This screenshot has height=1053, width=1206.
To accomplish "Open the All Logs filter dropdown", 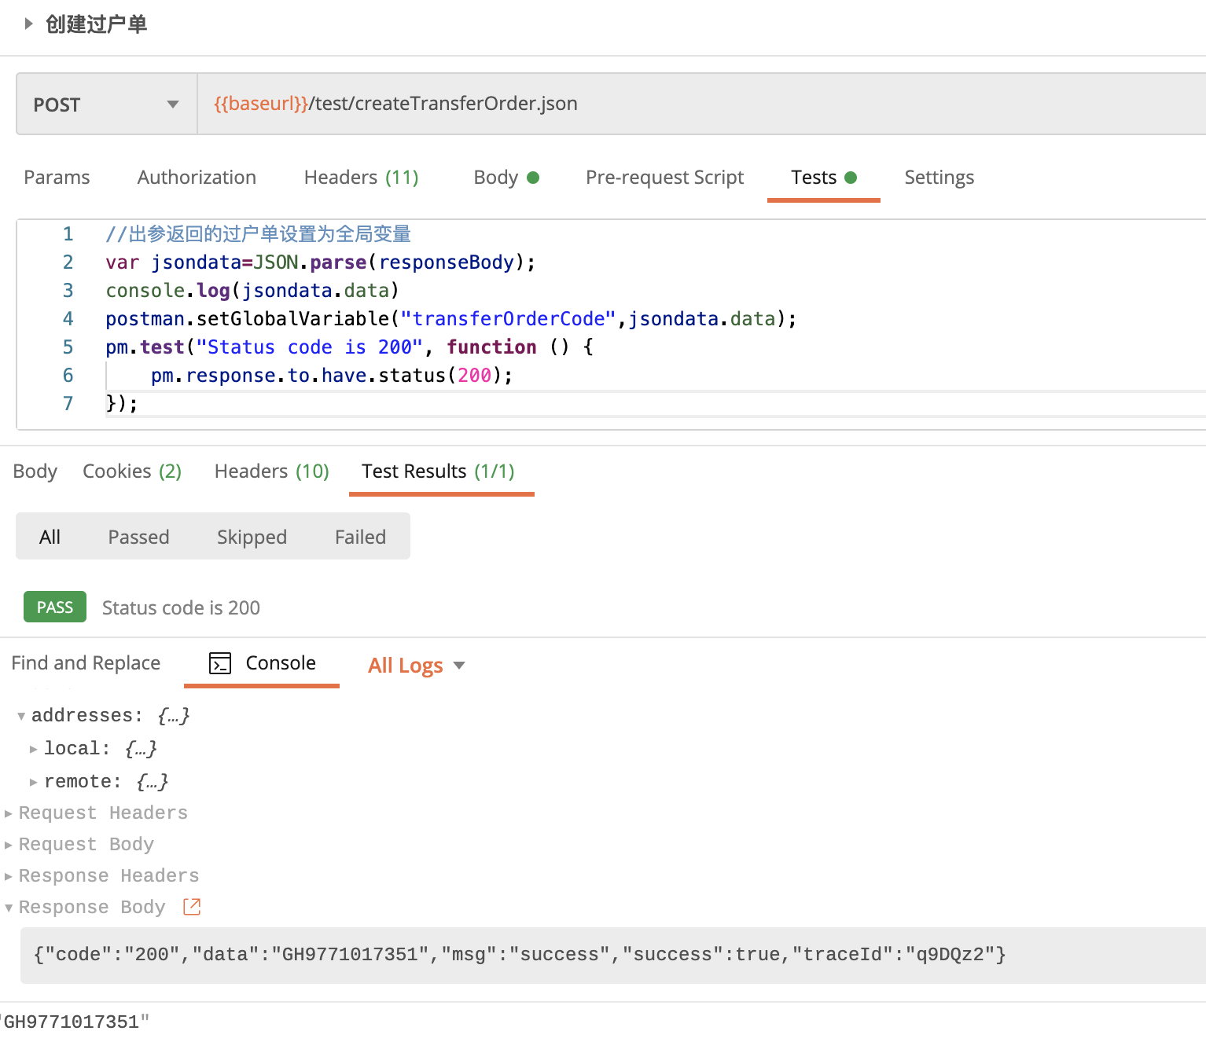I will pos(417,666).
